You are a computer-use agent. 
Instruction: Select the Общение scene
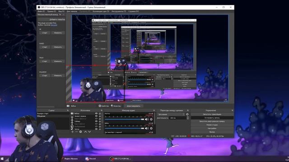[53, 116]
